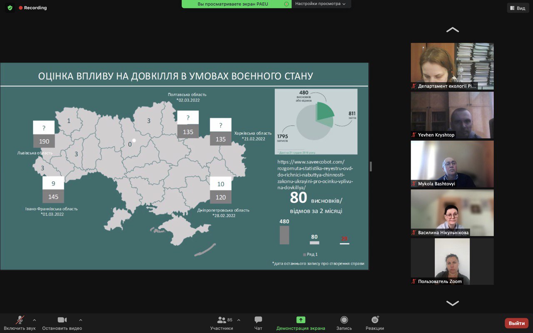533x333 pixels.
Task: Open the Participants panel icon
Action: point(222,320)
